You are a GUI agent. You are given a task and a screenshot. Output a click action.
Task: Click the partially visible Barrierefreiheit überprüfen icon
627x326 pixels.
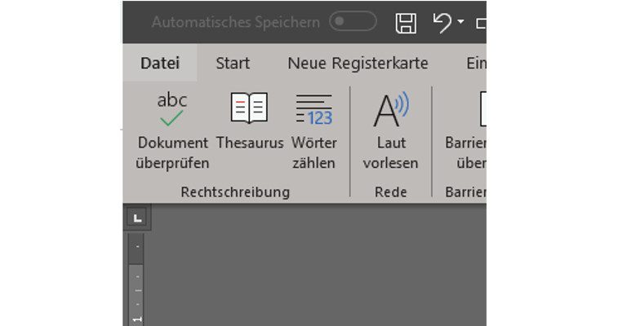pyautogui.click(x=482, y=110)
